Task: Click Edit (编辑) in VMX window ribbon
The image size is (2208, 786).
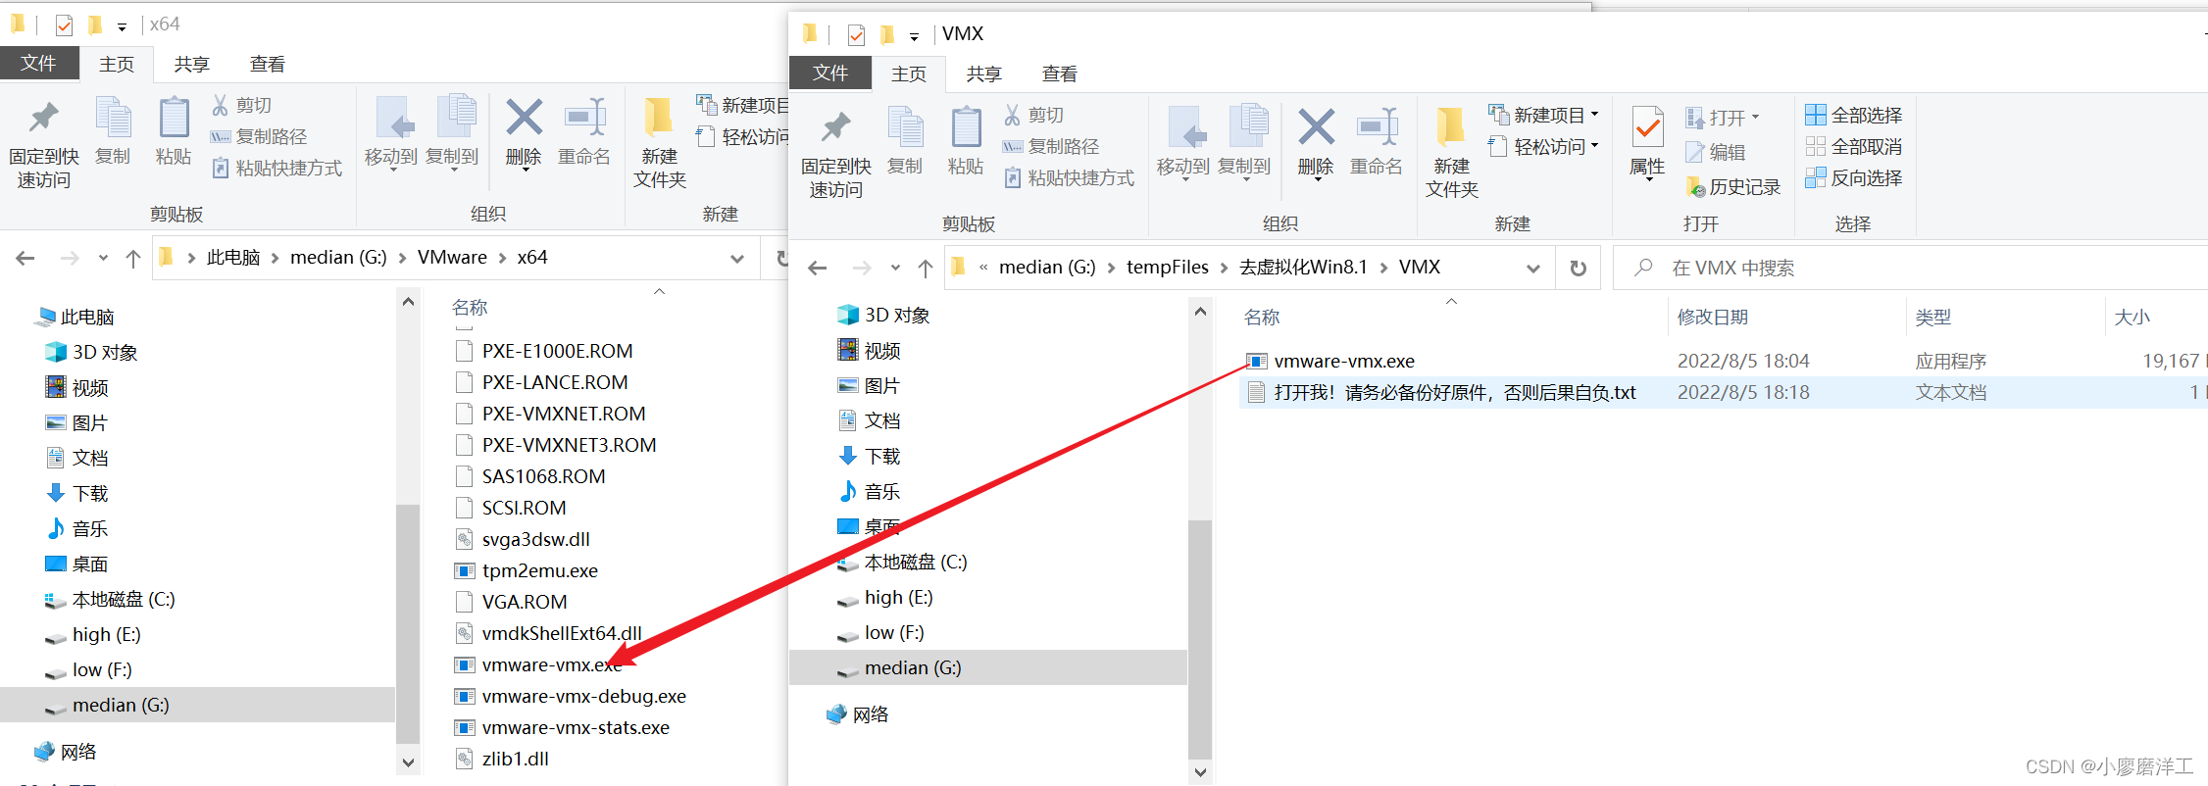Action: 1715,152
